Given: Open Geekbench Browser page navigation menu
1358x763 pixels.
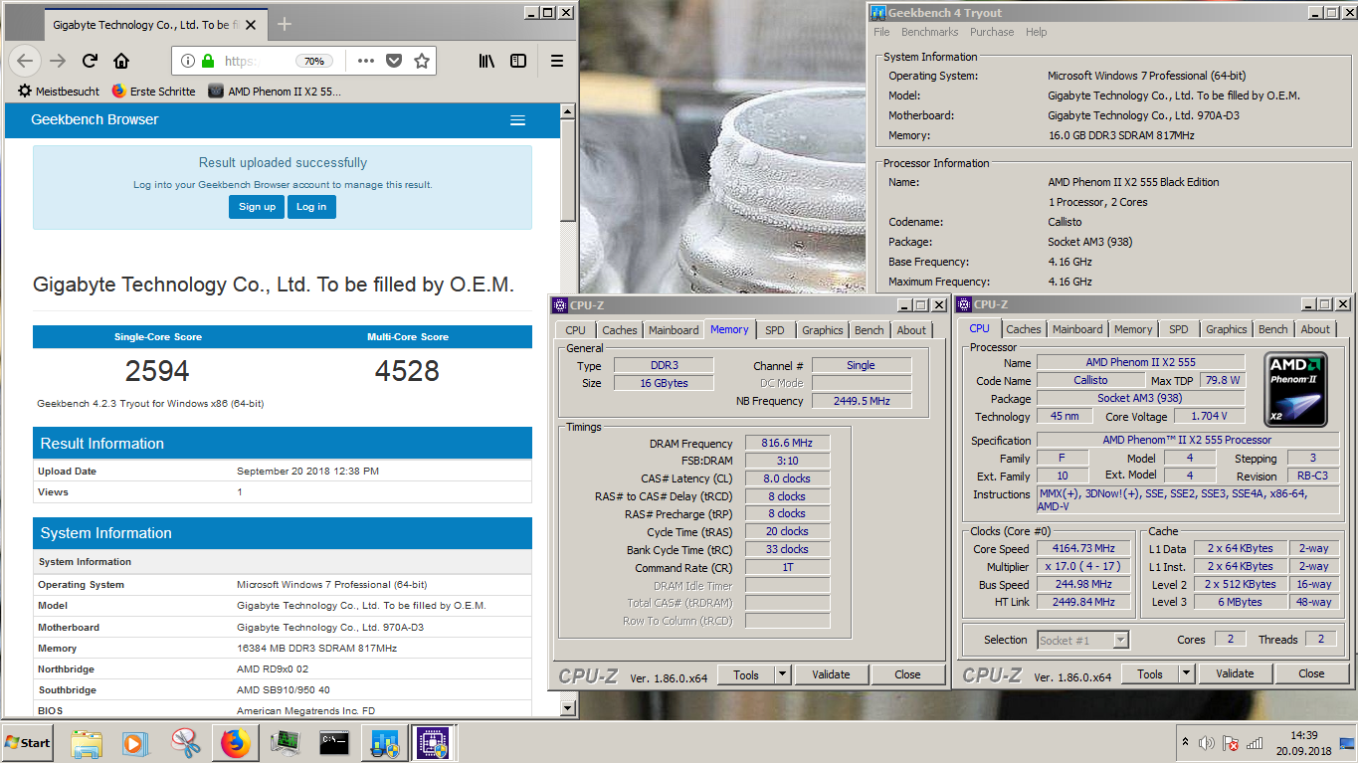Looking at the screenshot, I should [x=517, y=120].
